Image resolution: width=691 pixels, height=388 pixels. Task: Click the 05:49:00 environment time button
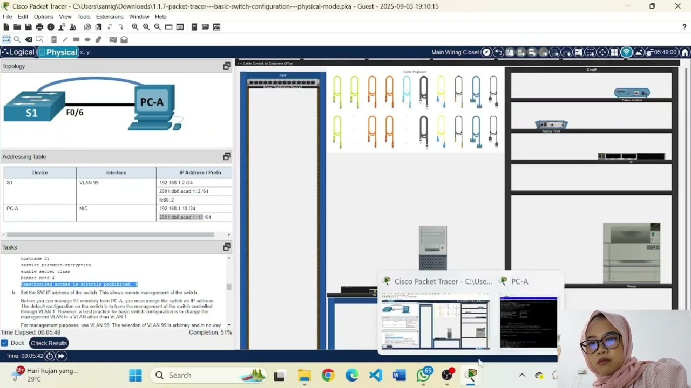[662, 52]
